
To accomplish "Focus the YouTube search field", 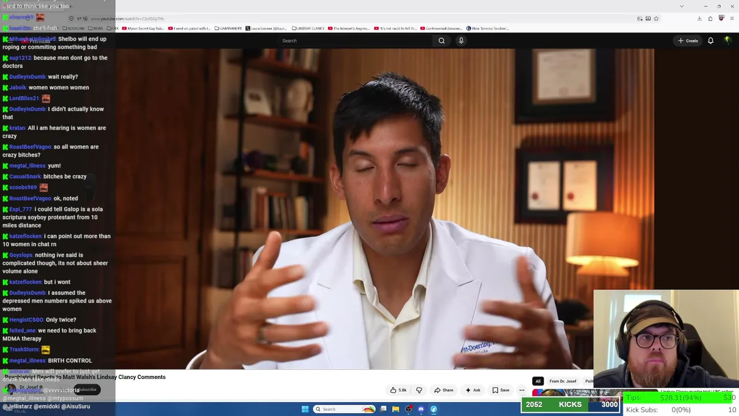I will coord(355,40).
